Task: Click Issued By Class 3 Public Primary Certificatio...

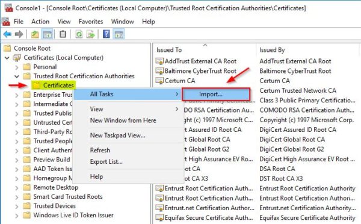Action: point(307,101)
